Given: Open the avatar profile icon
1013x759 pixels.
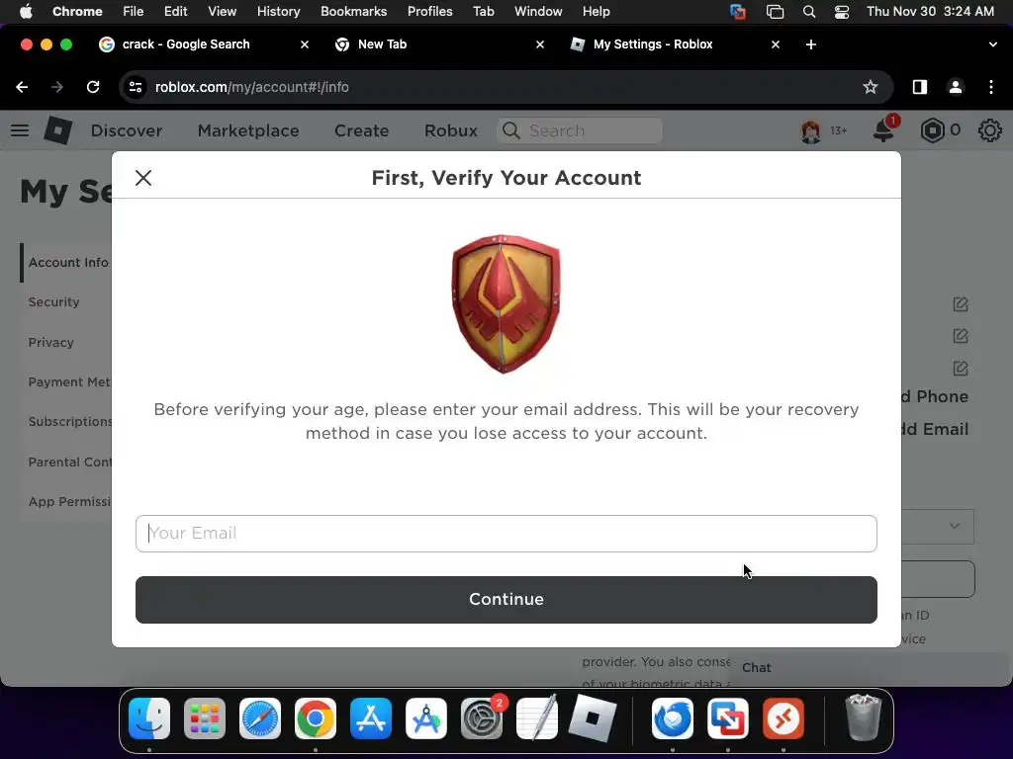Looking at the screenshot, I should [811, 131].
